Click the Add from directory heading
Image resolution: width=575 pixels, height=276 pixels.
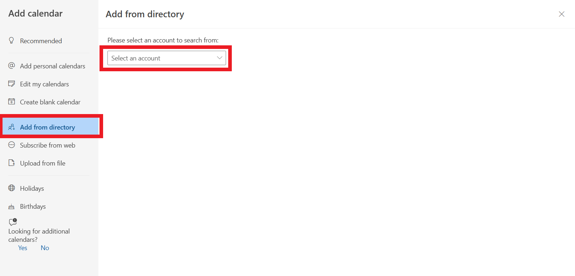(145, 14)
